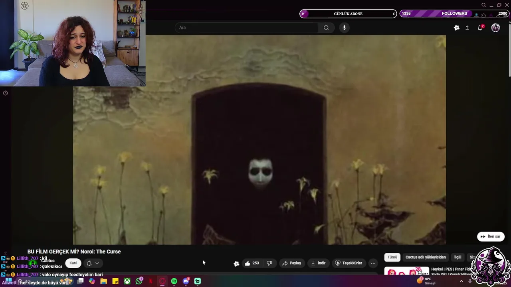Open the notification bell dropdown for channel
This screenshot has height=287, width=511.
(x=93, y=263)
